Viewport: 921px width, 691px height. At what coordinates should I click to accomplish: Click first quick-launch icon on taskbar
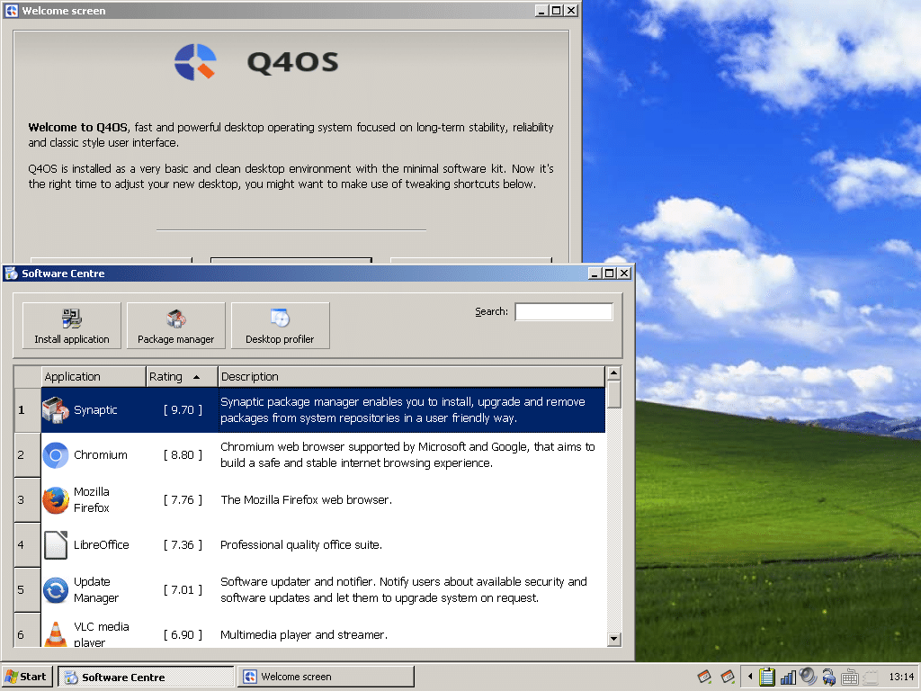pos(705,677)
